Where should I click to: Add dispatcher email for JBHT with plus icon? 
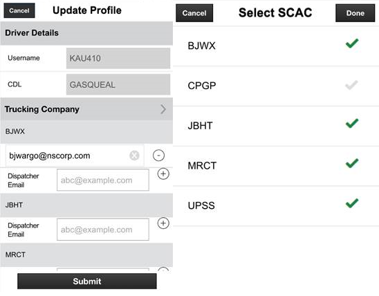click(163, 223)
